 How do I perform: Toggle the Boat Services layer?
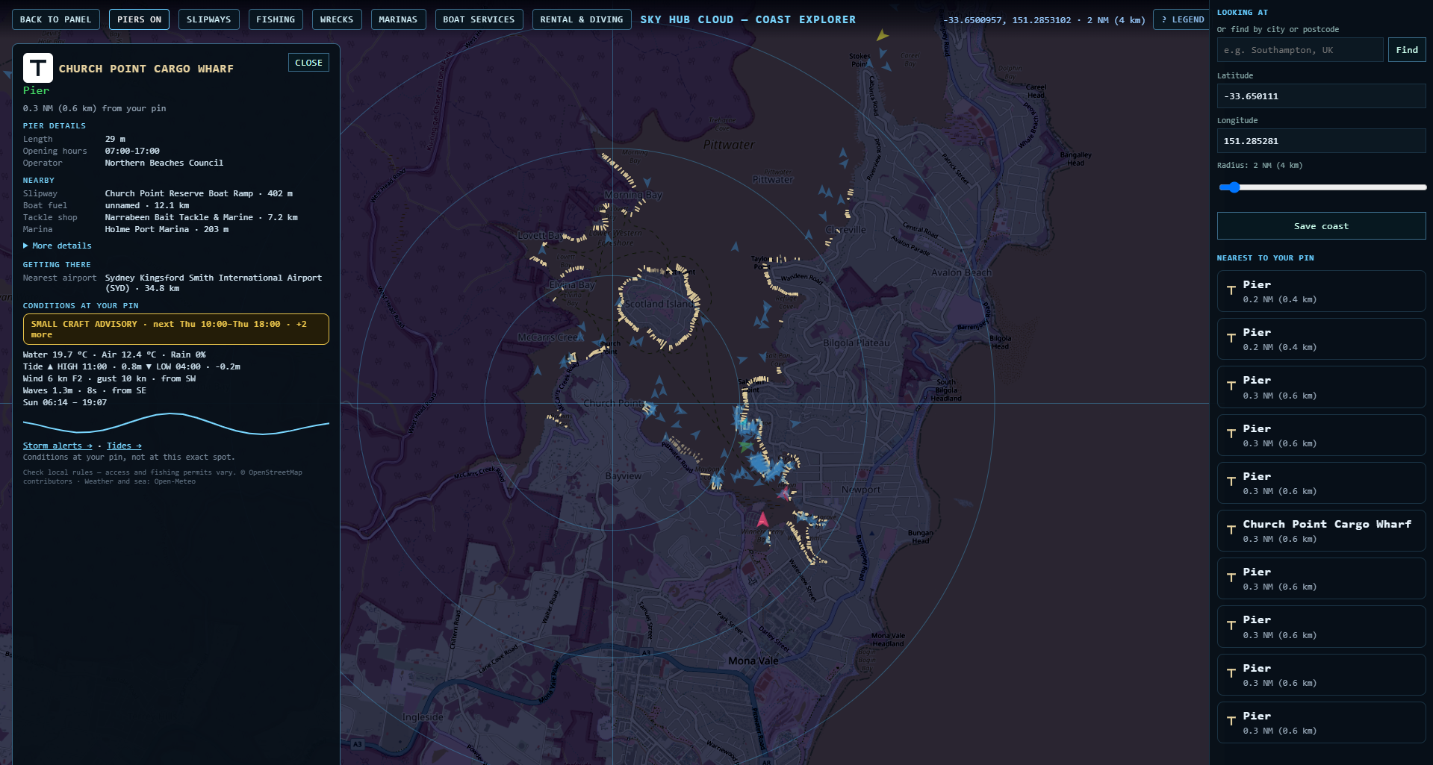[479, 19]
